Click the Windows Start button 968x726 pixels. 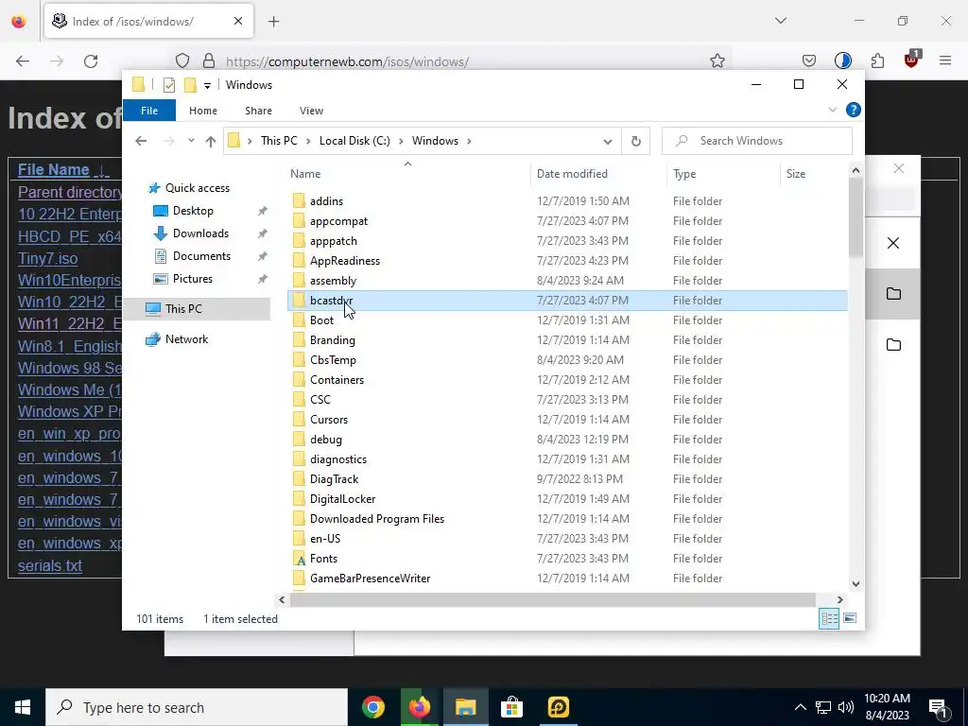(x=23, y=707)
